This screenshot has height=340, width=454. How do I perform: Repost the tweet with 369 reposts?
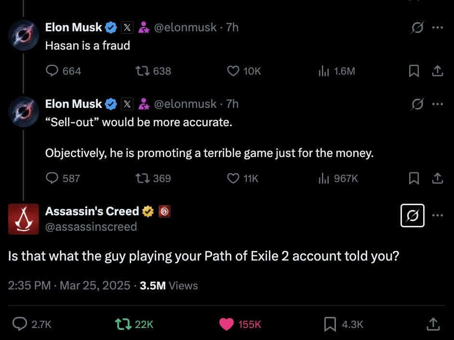[x=142, y=179]
